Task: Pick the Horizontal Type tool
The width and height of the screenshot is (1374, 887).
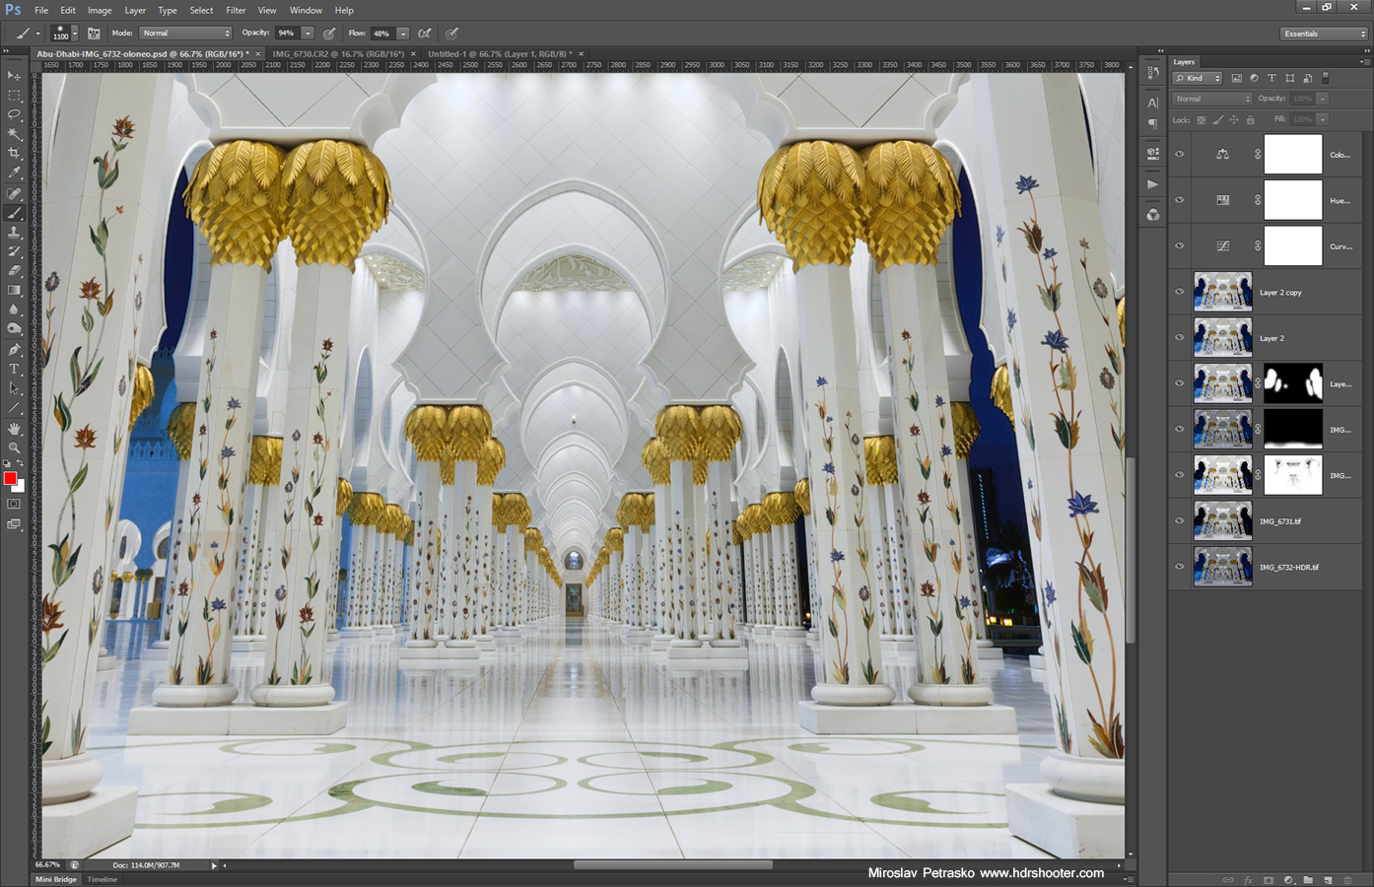Action: pos(14,369)
